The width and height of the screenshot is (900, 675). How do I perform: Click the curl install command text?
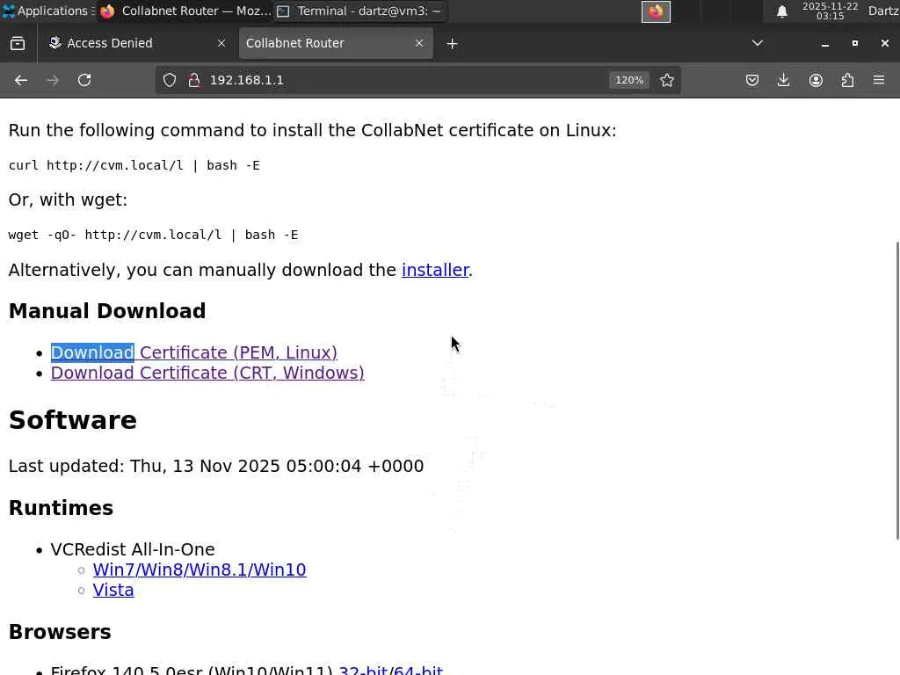click(x=134, y=165)
